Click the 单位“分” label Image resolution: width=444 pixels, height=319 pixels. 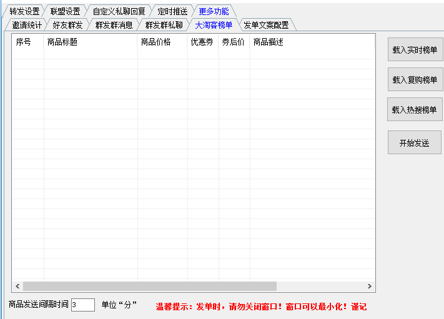click(x=119, y=305)
